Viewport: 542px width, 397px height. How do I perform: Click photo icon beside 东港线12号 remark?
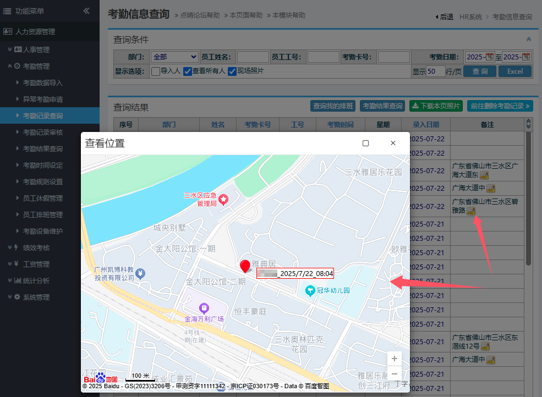(485, 346)
